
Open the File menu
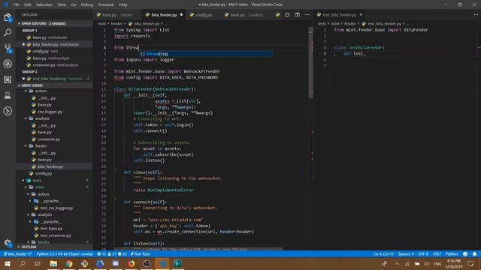point(16,4)
